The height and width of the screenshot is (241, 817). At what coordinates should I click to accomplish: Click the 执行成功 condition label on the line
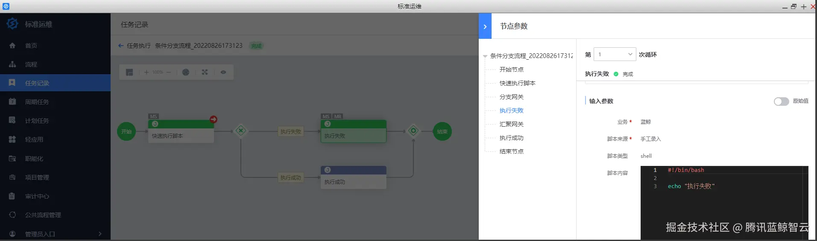pos(291,177)
